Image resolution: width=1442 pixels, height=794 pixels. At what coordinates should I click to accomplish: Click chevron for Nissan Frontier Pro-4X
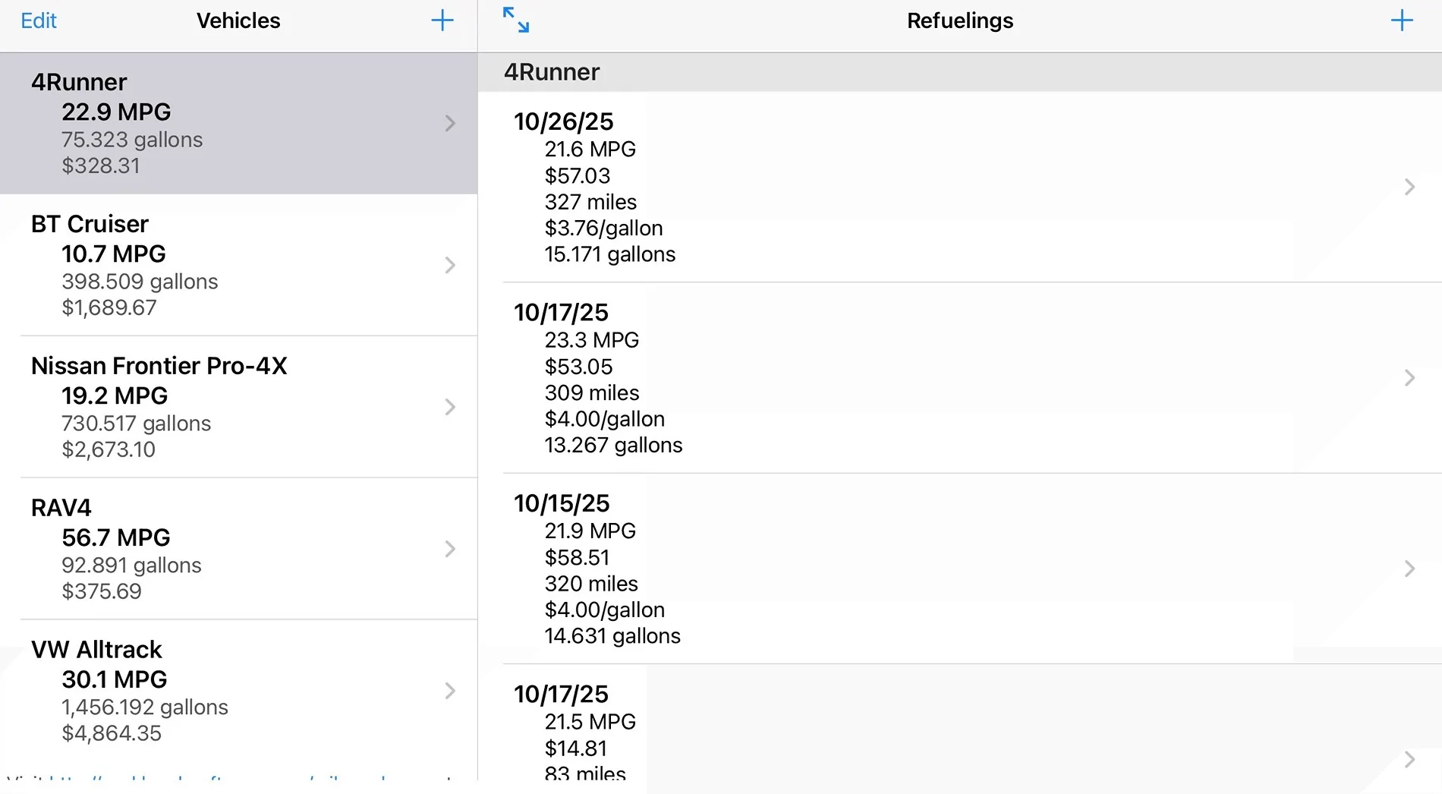click(x=450, y=407)
